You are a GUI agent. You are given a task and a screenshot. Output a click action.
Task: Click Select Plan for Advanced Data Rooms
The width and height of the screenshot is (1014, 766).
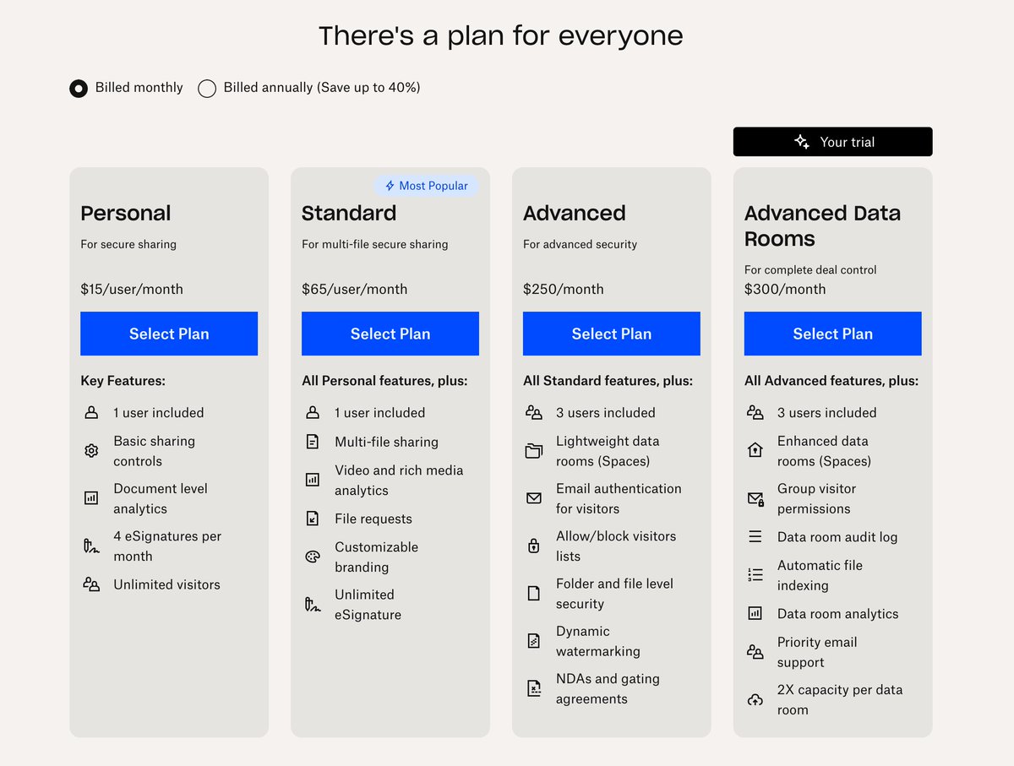pos(833,334)
